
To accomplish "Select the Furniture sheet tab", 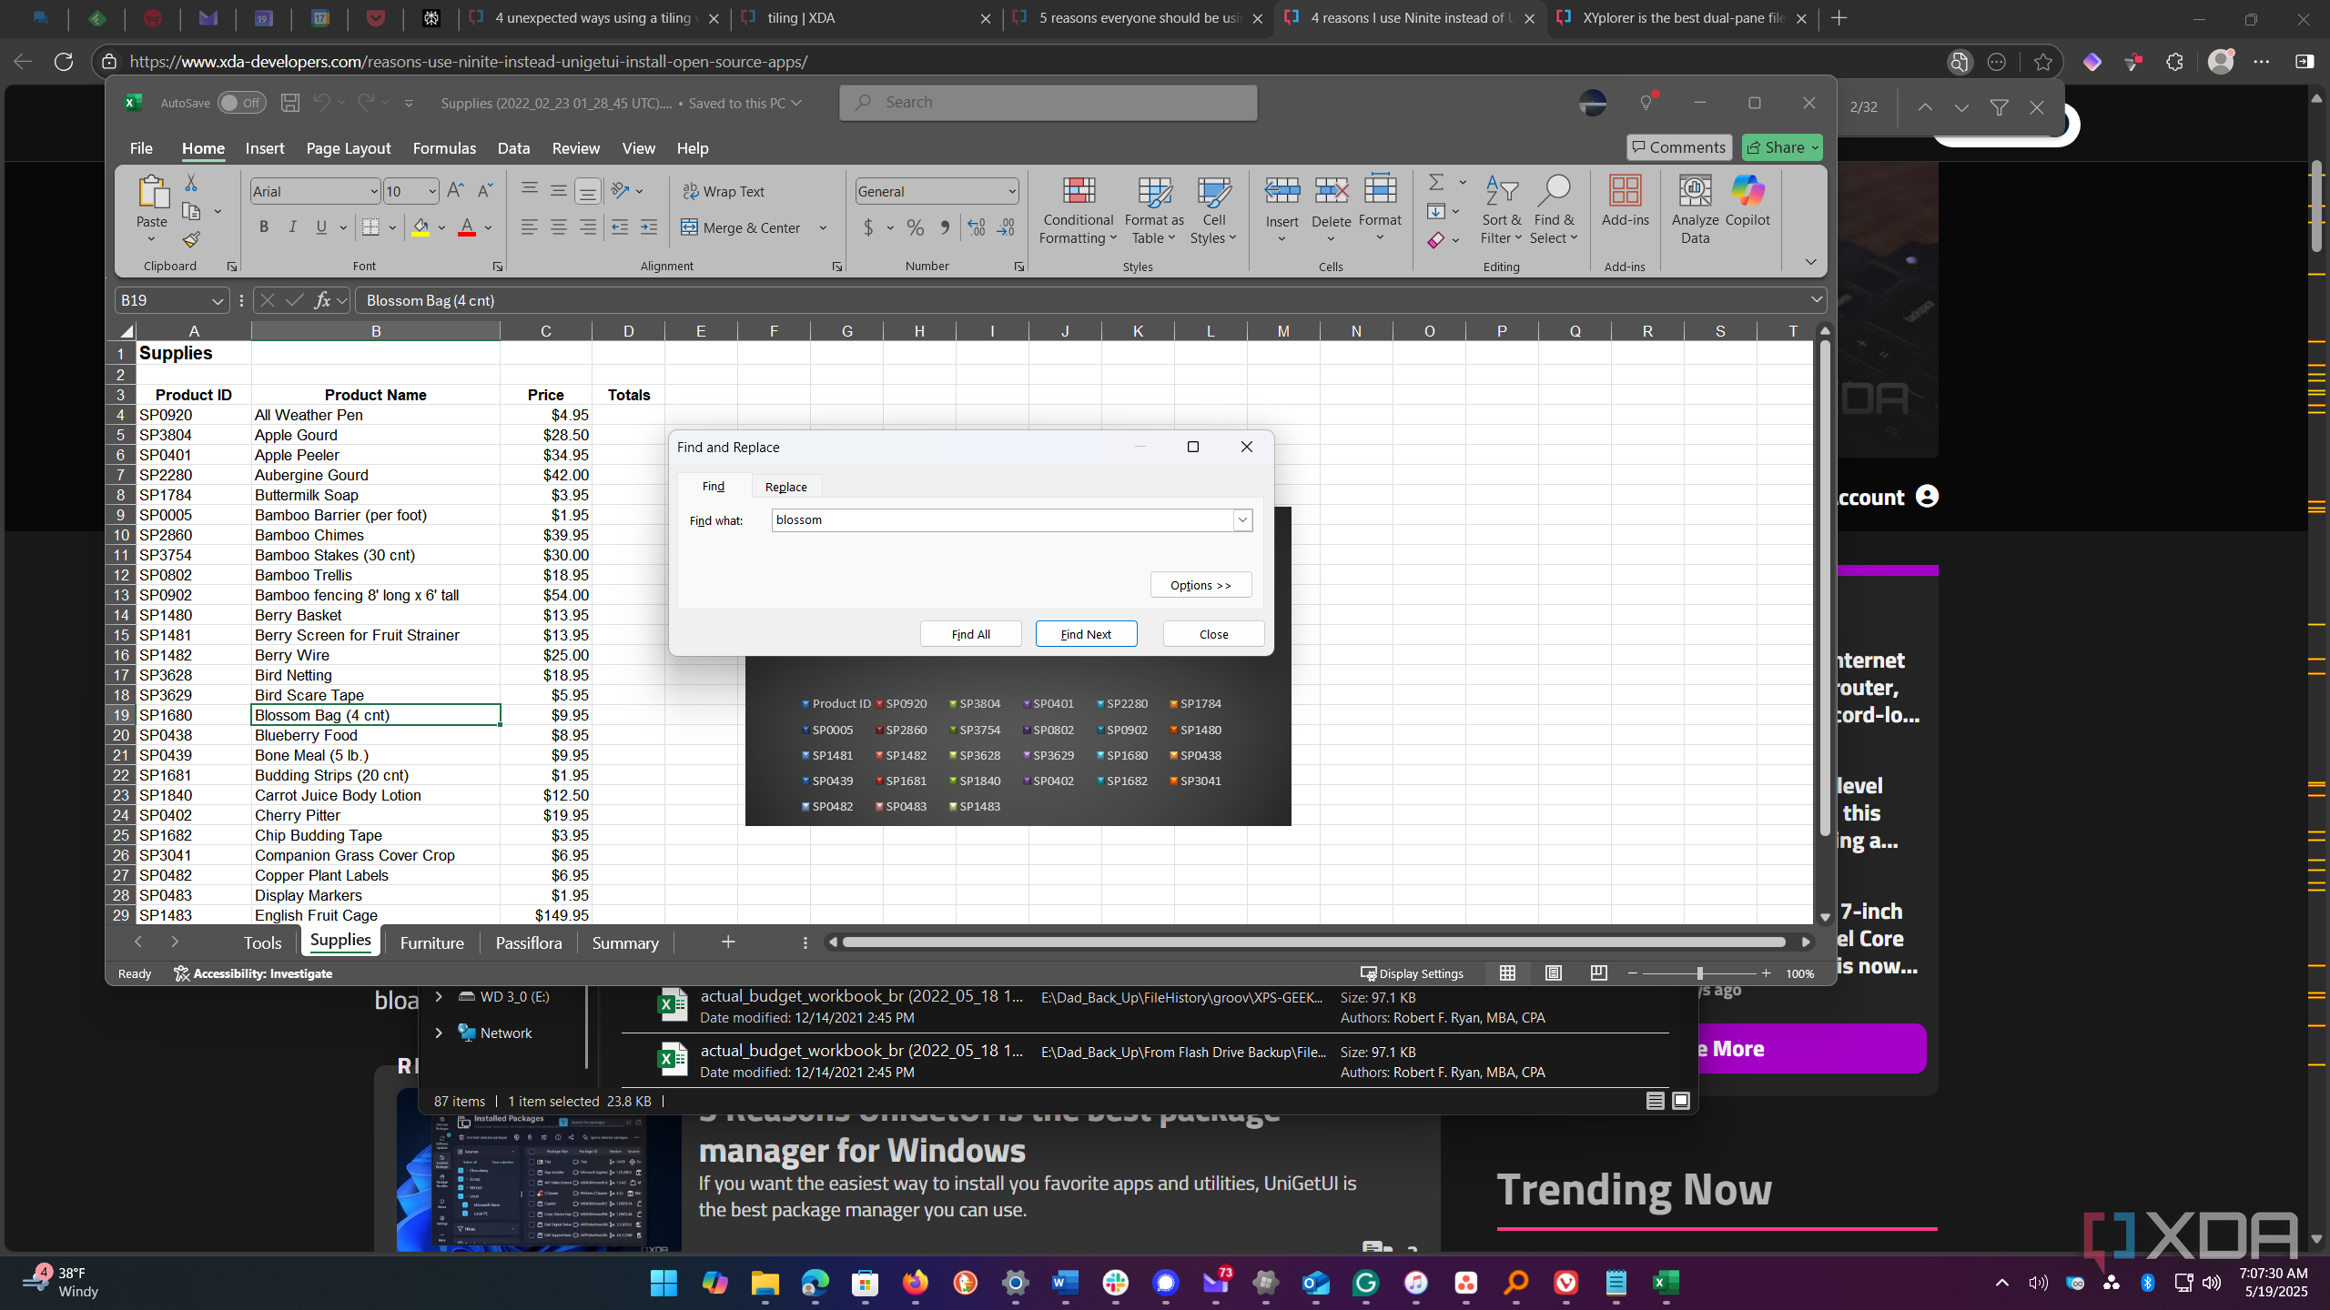I will [x=431, y=943].
